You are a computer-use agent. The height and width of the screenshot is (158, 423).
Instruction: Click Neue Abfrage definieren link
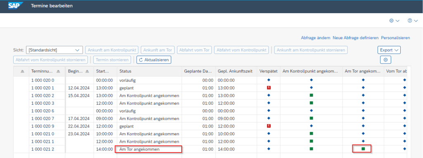356,38
